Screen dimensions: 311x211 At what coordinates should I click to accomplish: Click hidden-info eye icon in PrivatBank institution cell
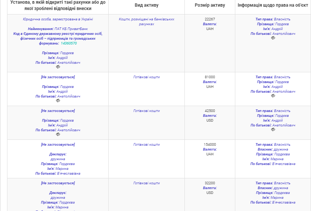tap(58, 67)
